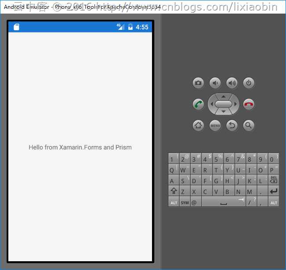The image size is (286, 270).
Task: Click the E key
Action: pyautogui.click(x=195, y=169)
